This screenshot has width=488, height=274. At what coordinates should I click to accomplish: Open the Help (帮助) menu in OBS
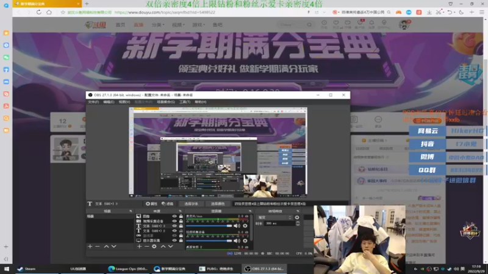[201, 102]
